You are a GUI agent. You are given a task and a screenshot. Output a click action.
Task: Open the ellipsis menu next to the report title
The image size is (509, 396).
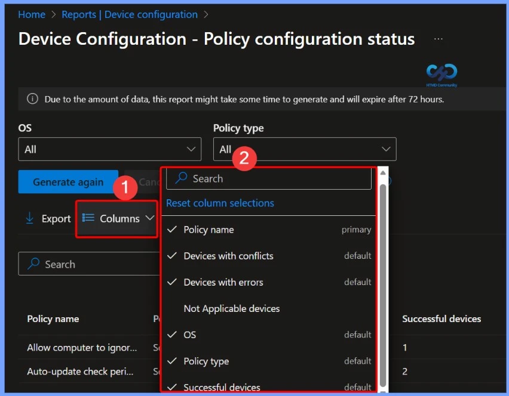[x=439, y=38]
